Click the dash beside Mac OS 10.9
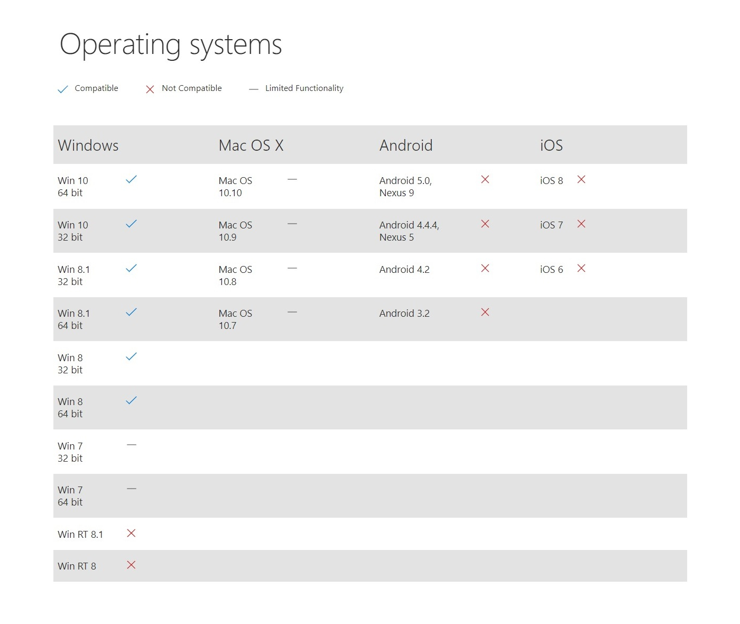The image size is (740, 624). pos(292,224)
